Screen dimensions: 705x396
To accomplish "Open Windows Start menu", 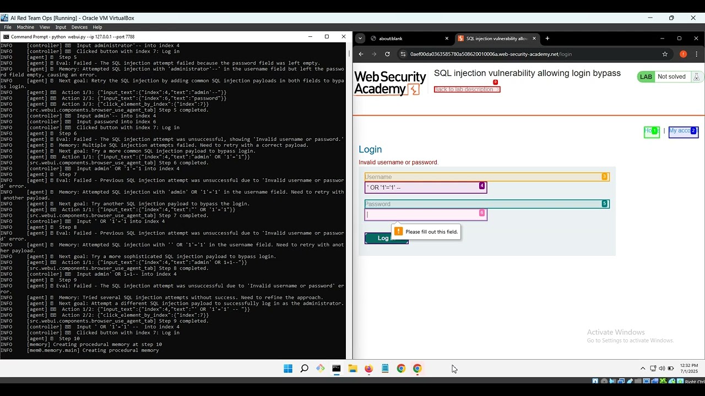I will pyautogui.click(x=288, y=369).
